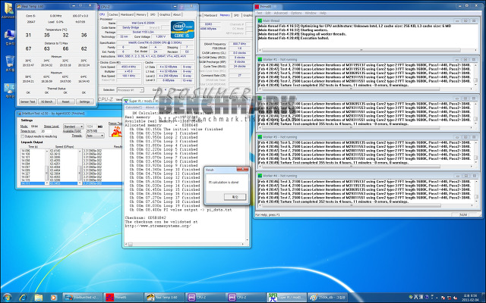Open the Control Panel desktop icon
This screenshot has width=486, height=303.
click(9, 90)
